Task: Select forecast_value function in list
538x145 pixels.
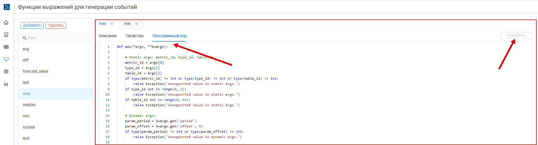Action: 35,72
